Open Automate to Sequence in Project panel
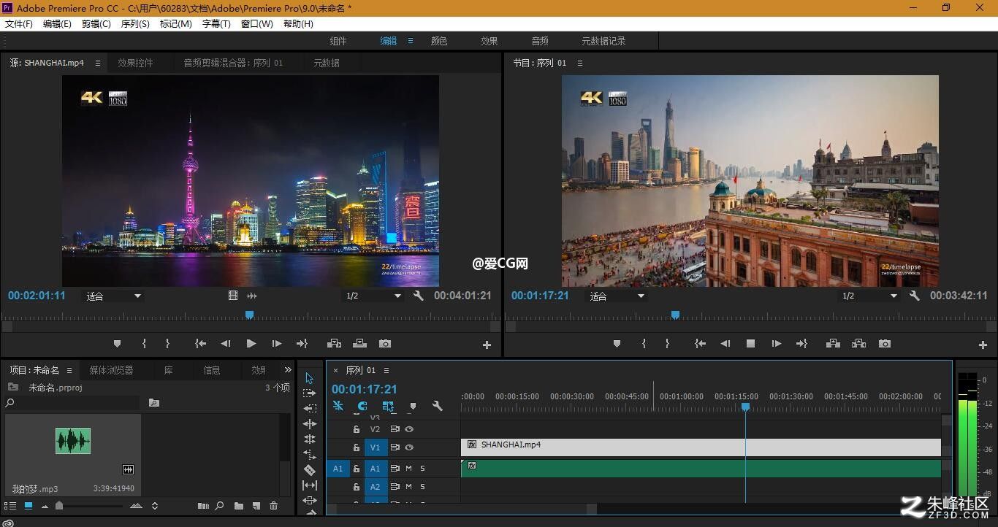The width and height of the screenshot is (998, 527). click(x=203, y=506)
